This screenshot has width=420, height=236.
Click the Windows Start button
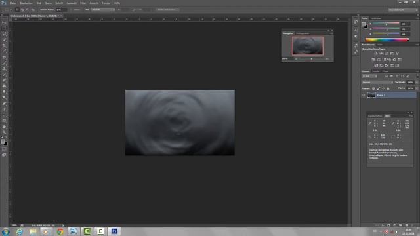[6, 231]
